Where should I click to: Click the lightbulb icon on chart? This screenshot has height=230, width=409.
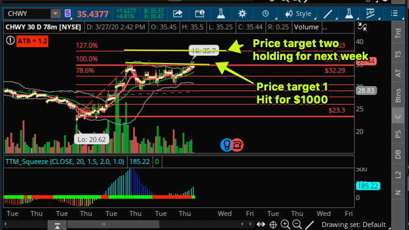[226, 145]
